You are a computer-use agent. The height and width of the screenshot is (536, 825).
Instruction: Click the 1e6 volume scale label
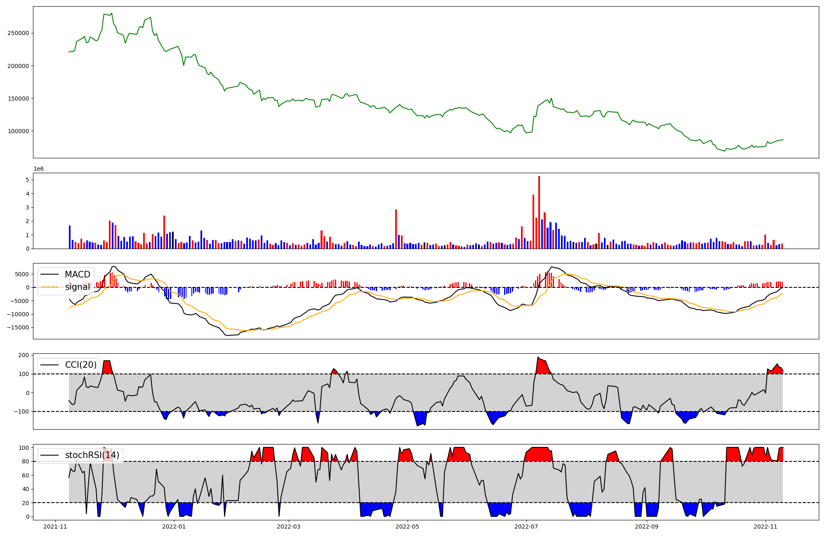coord(38,169)
